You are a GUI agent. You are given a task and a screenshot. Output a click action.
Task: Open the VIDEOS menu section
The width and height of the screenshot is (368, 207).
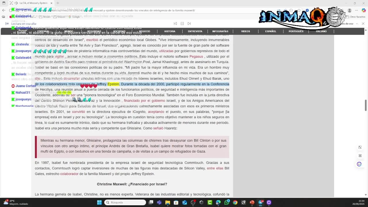click(246, 31)
